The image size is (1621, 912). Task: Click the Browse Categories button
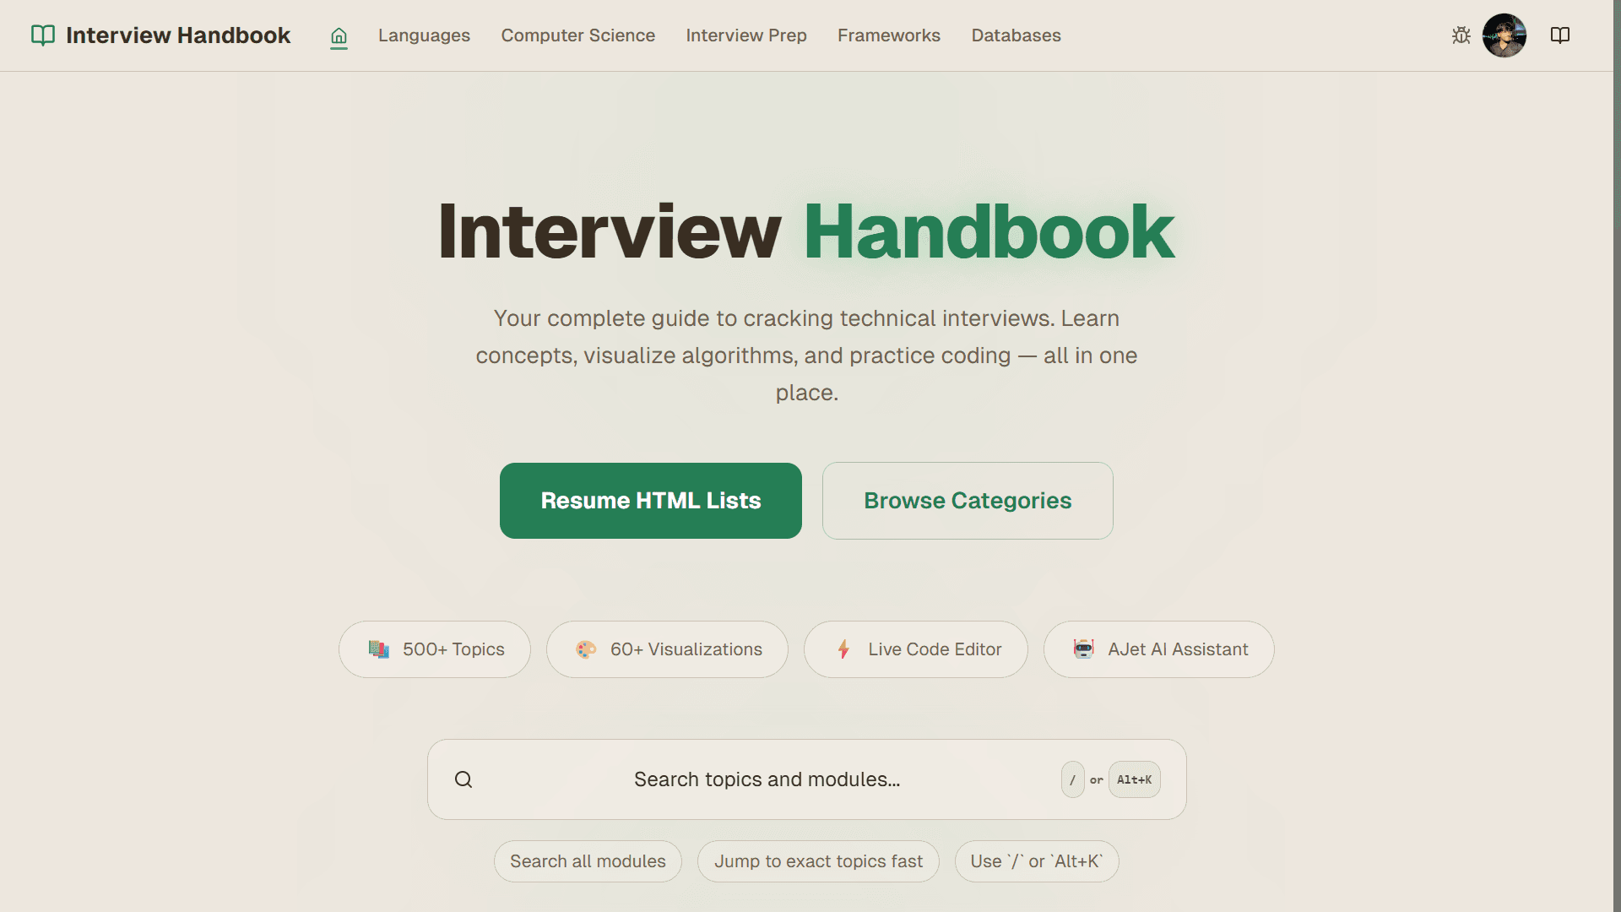point(968,501)
